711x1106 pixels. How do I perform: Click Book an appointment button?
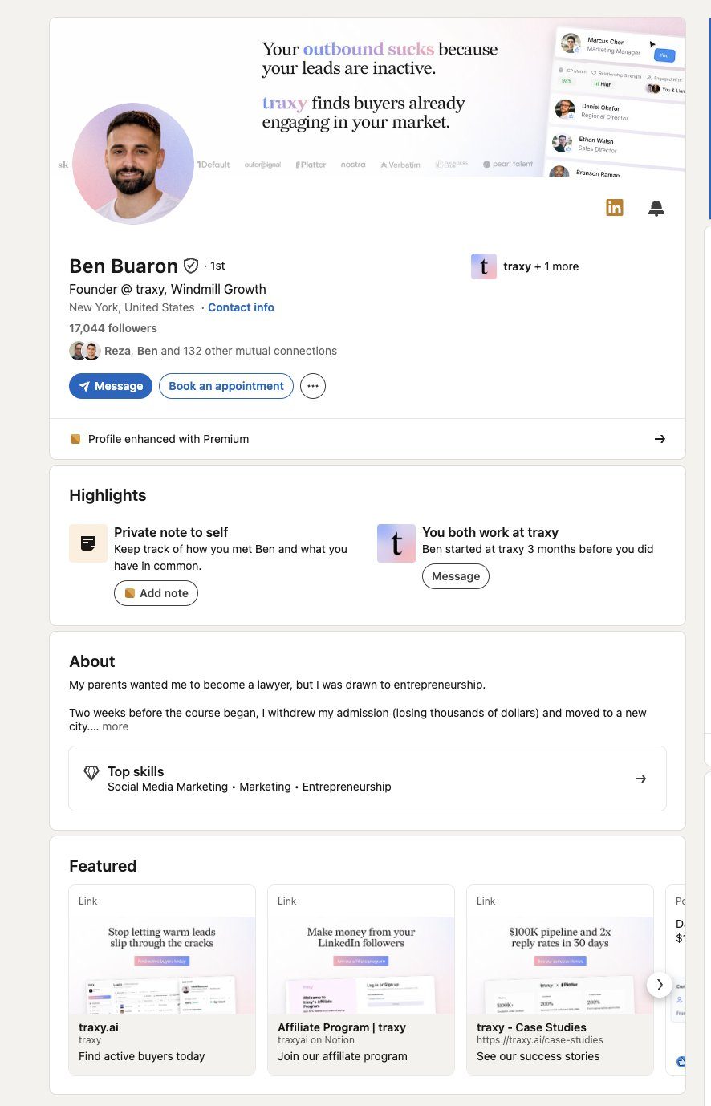coord(226,386)
